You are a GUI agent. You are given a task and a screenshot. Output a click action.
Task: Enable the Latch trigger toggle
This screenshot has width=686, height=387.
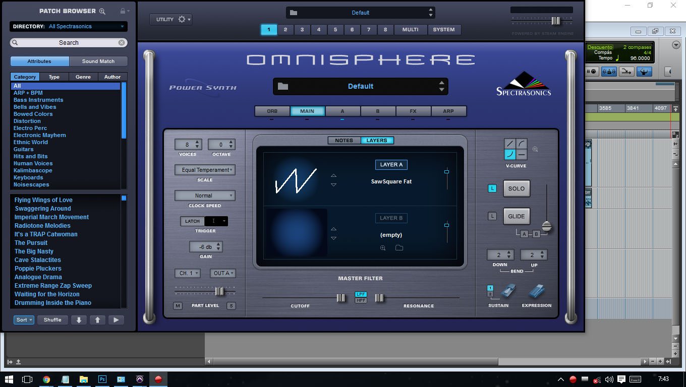192,221
